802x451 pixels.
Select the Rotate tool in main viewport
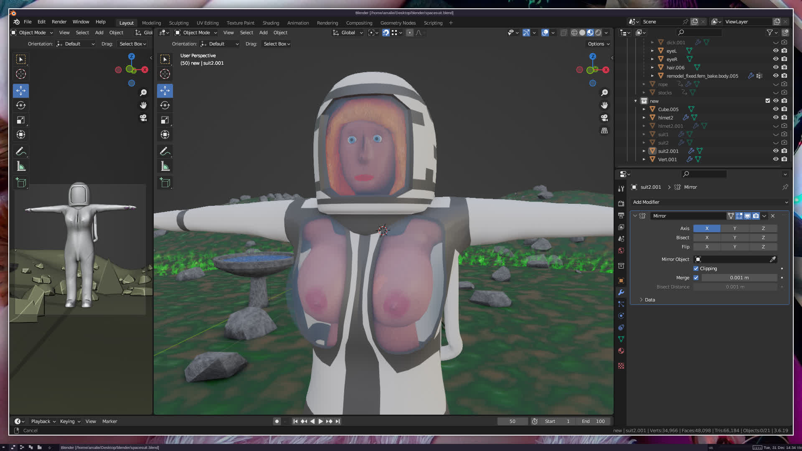165,105
